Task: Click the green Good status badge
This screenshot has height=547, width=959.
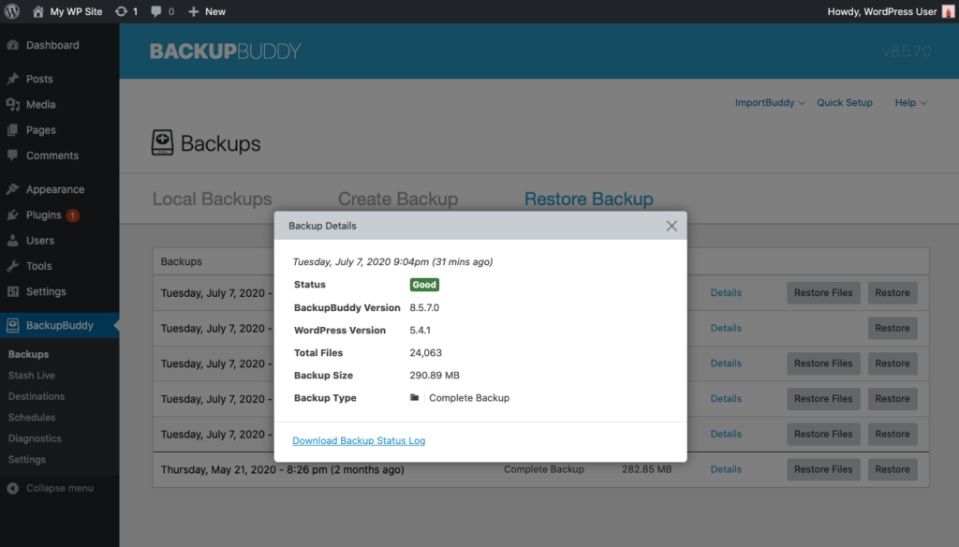Action: [x=424, y=285]
